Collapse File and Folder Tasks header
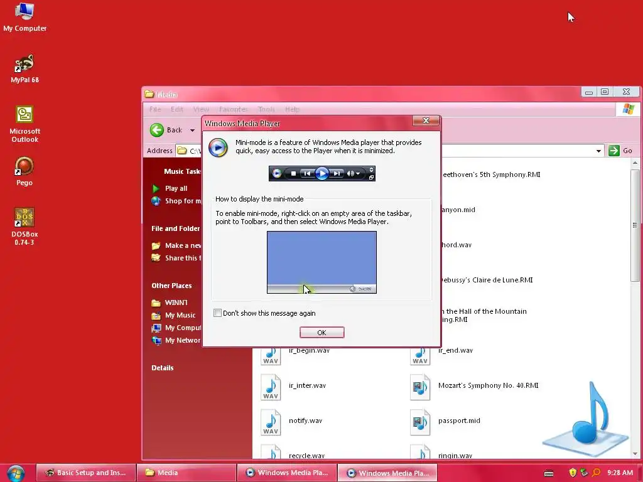Viewport: 643px width, 482px height. [x=176, y=228]
